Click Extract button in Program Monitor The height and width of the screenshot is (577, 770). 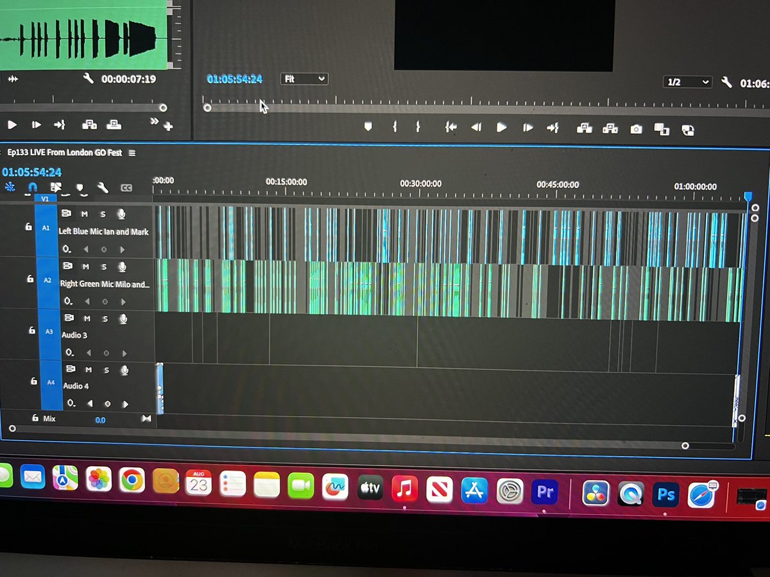(x=610, y=129)
